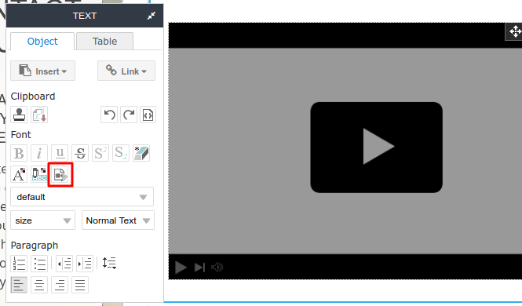Collapse the TEXT panel with arrows icon
Viewport: 522px width, 306px height.
(x=151, y=16)
